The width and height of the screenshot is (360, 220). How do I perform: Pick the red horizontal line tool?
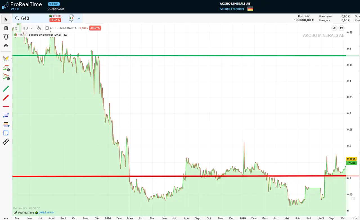[x=6, y=106]
